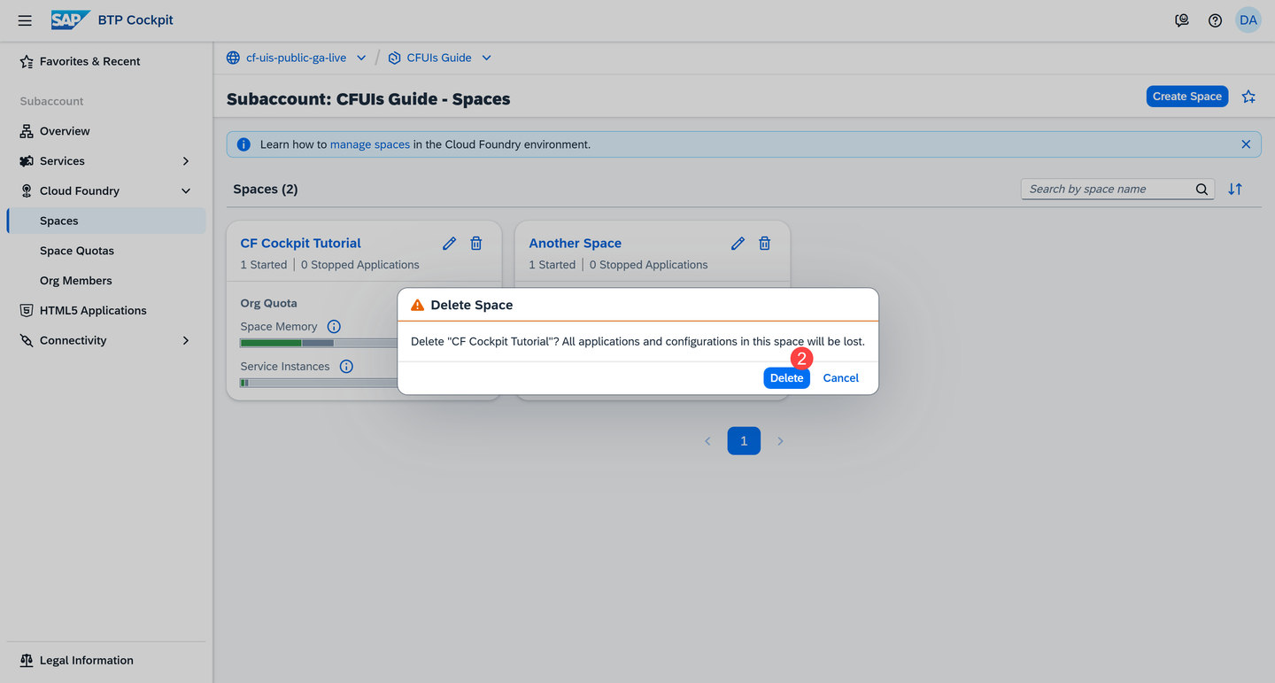Viewport: 1275px width, 683px height.
Task: Collapse the Cloud Foundry section chevron
Action: click(186, 191)
